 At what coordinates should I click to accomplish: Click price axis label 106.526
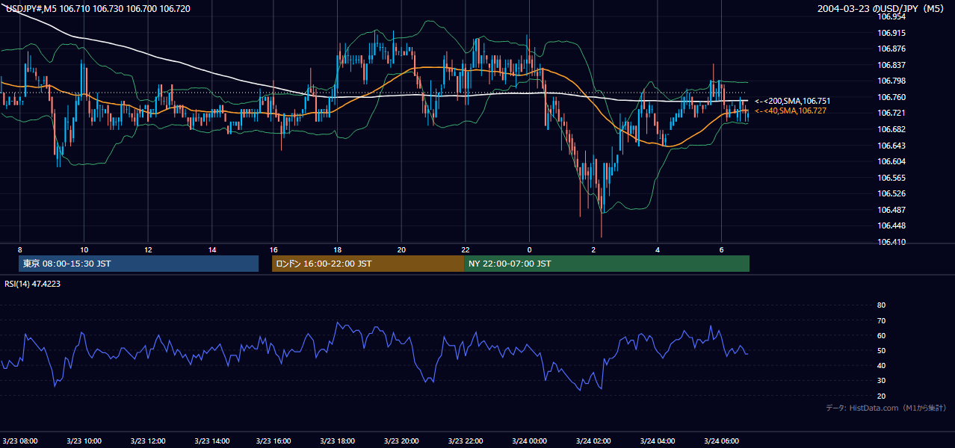(x=891, y=193)
